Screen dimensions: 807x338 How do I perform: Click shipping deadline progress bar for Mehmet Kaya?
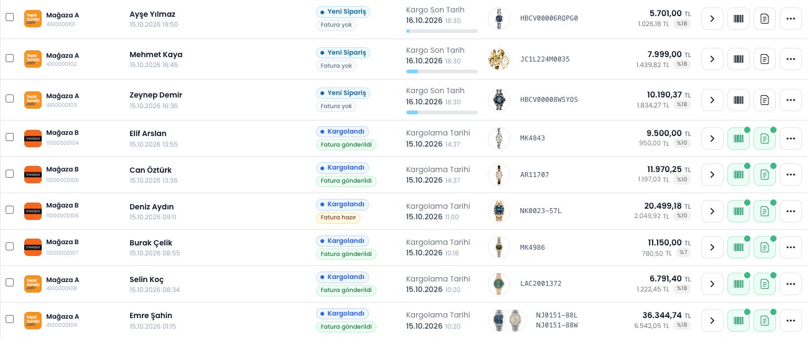click(442, 71)
